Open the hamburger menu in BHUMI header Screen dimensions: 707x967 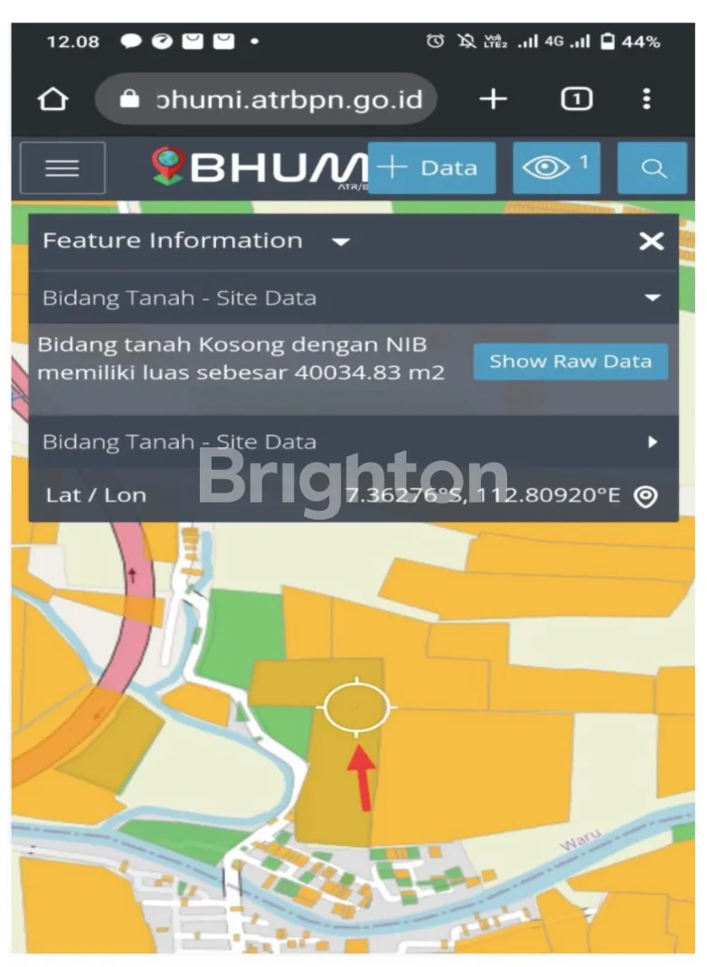(x=62, y=168)
